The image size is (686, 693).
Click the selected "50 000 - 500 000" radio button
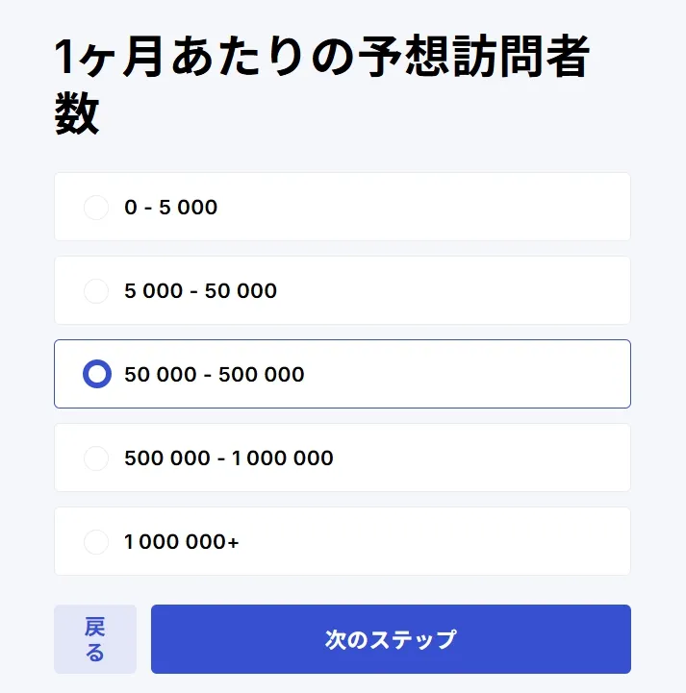click(97, 374)
